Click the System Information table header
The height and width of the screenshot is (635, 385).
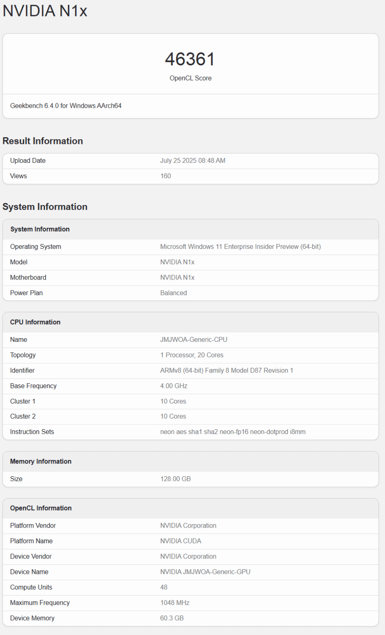pyautogui.click(x=40, y=229)
